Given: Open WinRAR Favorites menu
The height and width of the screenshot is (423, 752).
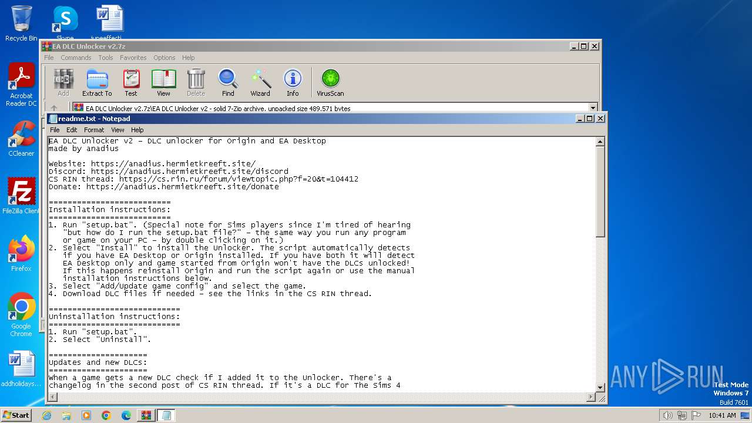Looking at the screenshot, I should (133, 58).
